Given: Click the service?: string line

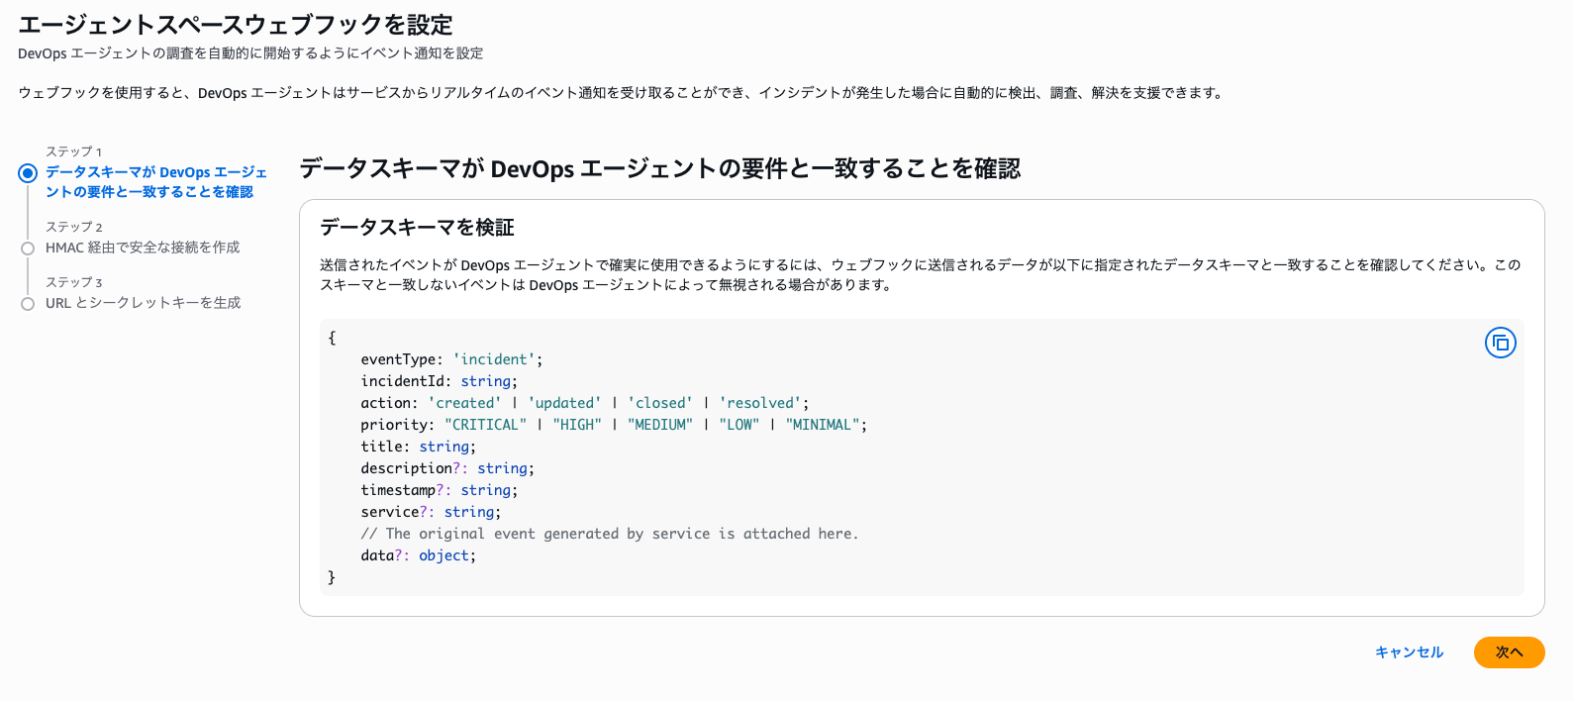Looking at the screenshot, I should pyautogui.click(x=431, y=512).
